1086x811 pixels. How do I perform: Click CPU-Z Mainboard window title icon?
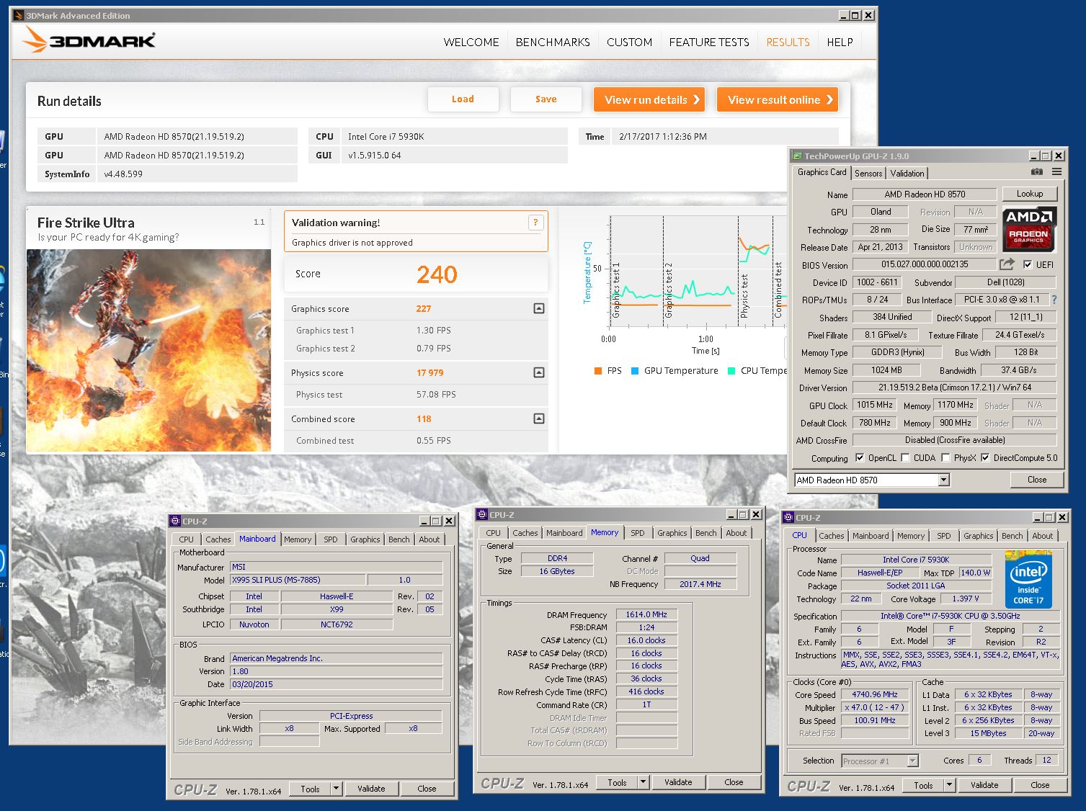175,521
